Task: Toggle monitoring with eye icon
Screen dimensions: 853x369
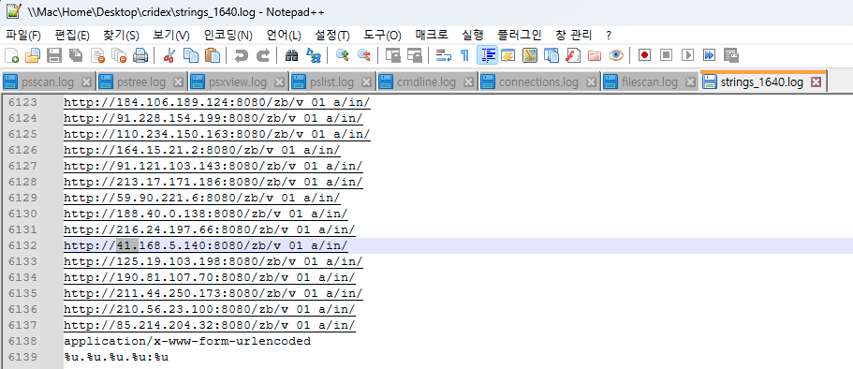Action: click(616, 55)
